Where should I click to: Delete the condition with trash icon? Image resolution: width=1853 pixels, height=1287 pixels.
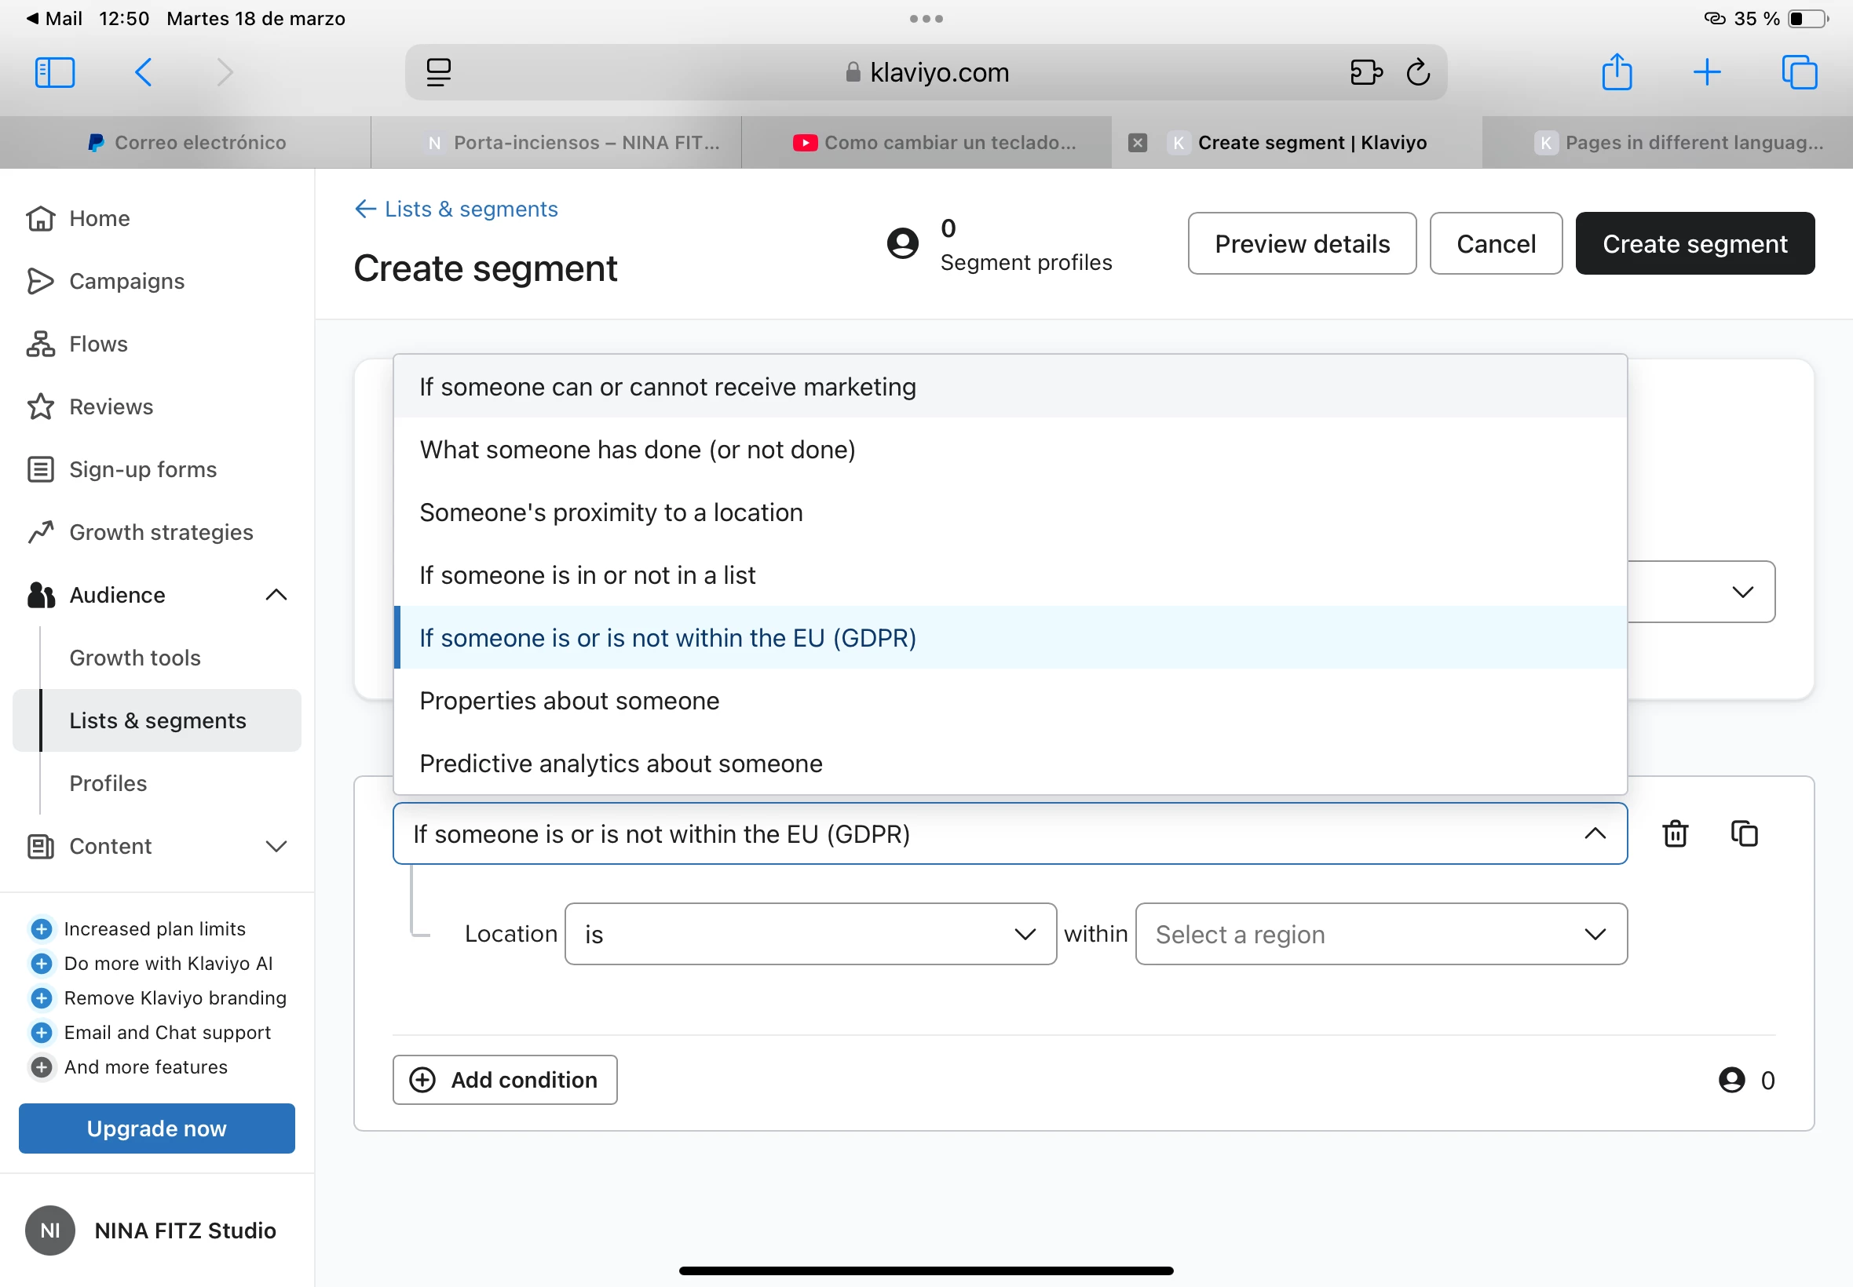pos(1676,834)
